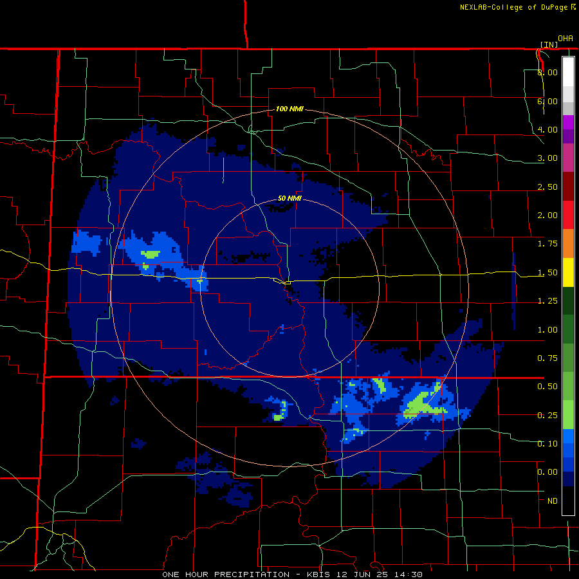Click the 0.10 legend value
579x579 pixels.
[x=547, y=443]
